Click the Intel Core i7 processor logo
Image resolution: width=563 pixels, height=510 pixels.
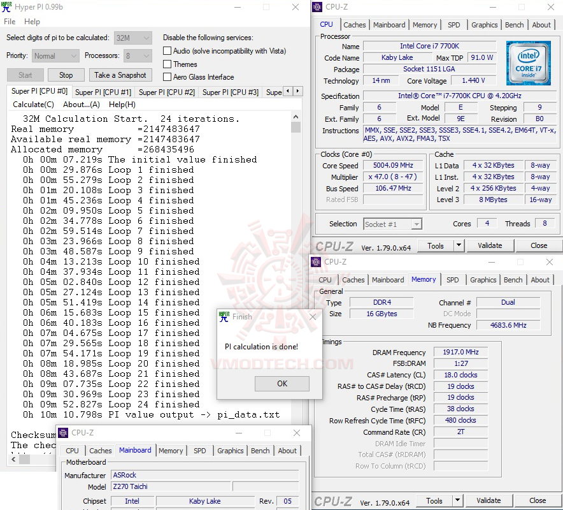click(529, 63)
